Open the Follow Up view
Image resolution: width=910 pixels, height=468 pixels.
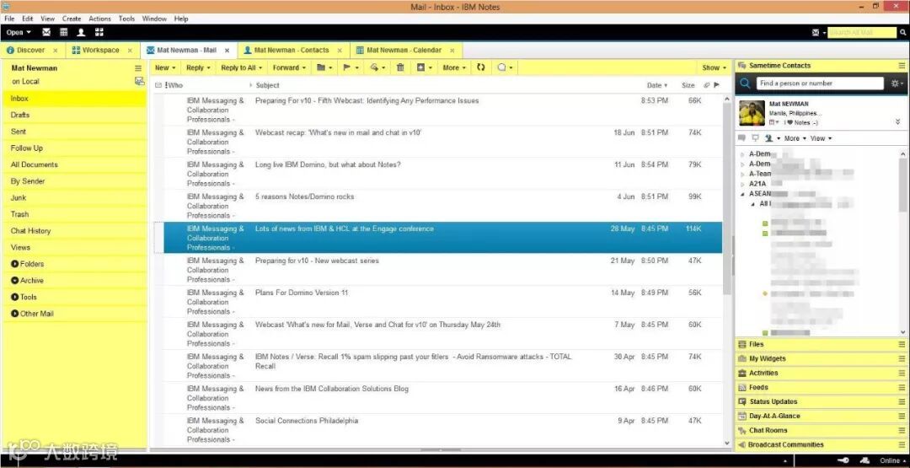(x=74, y=148)
